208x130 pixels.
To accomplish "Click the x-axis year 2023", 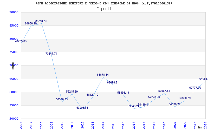I will click(195, 125).
